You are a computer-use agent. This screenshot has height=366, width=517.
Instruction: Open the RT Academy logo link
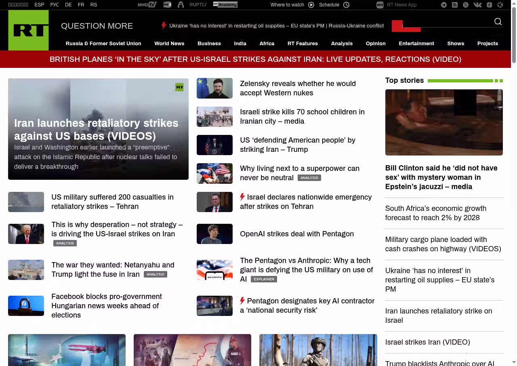225,5
